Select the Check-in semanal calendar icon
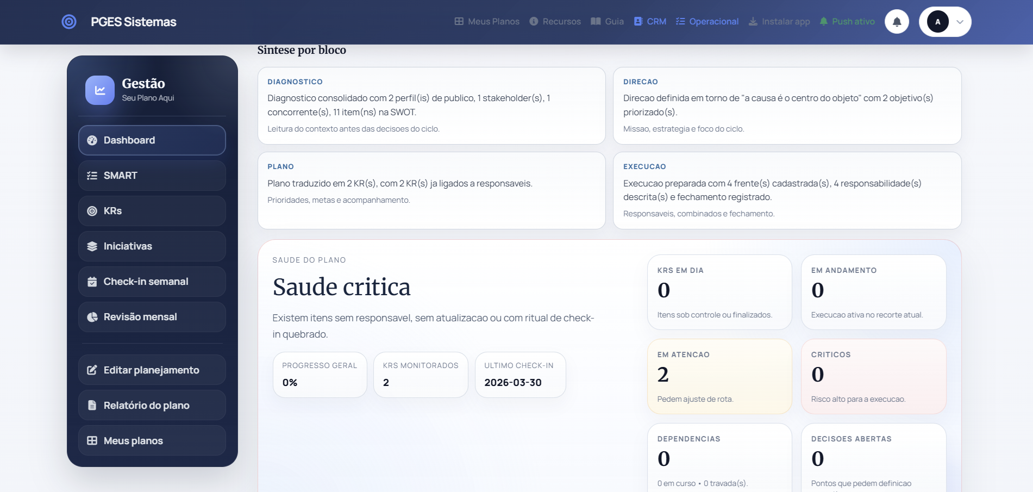 [x=92, y=281]
